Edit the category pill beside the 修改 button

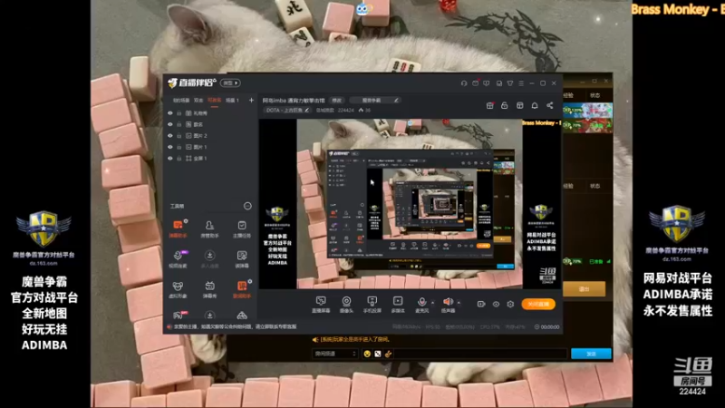tap(374, 100)
